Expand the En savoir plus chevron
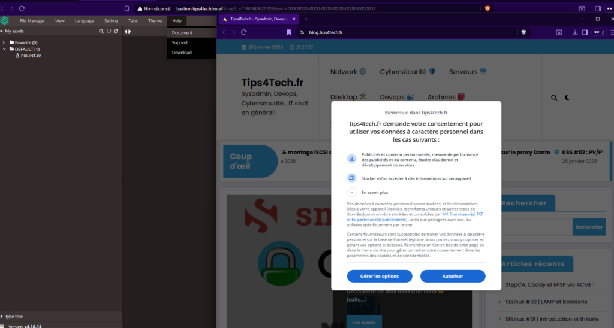Image resolution: width=614 pixels, height=328 pixels. click(x=352, y=193)
